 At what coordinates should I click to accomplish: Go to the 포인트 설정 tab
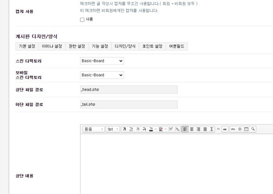pos(152,46)
